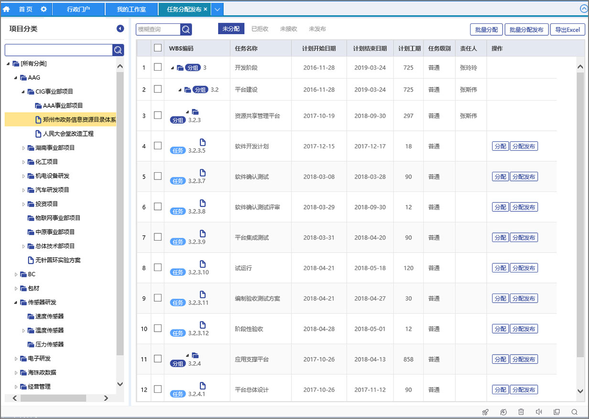Image resolution: width=589 pixels, height=419 pixels.
Task: Select the checkbox for row 8 试运行
Action: [158, 267]
